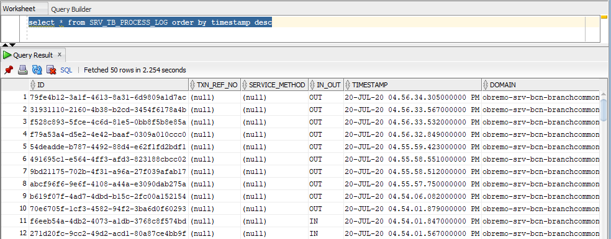Viewport: 611px width, 239px height.
Task: Select ID f528c893-5fce-4c6d-81e5-0bb8f5b8e85a
Action: (x=108, y=122)
